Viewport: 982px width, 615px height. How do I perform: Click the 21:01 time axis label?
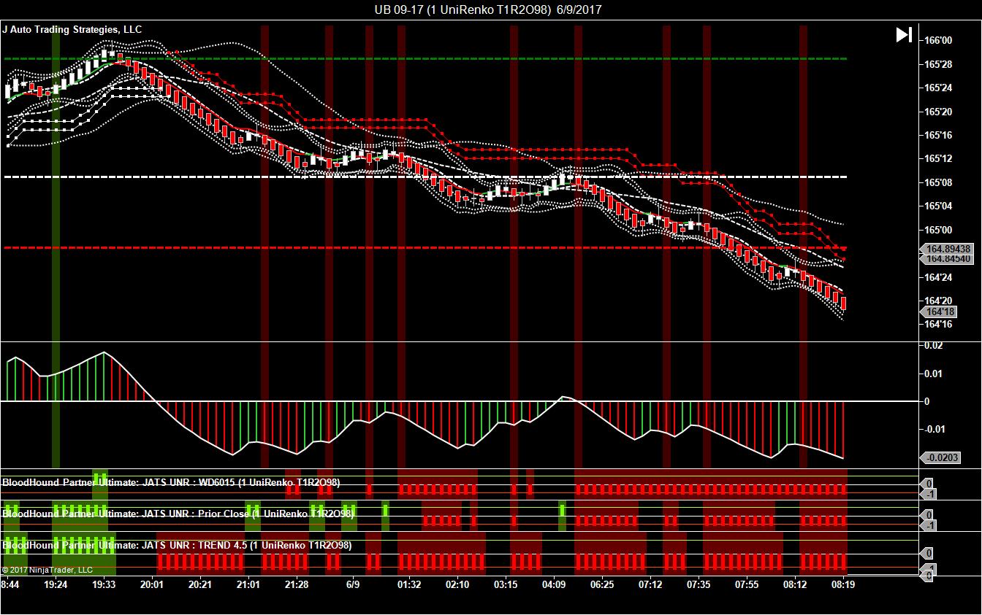tap(248, 584)
